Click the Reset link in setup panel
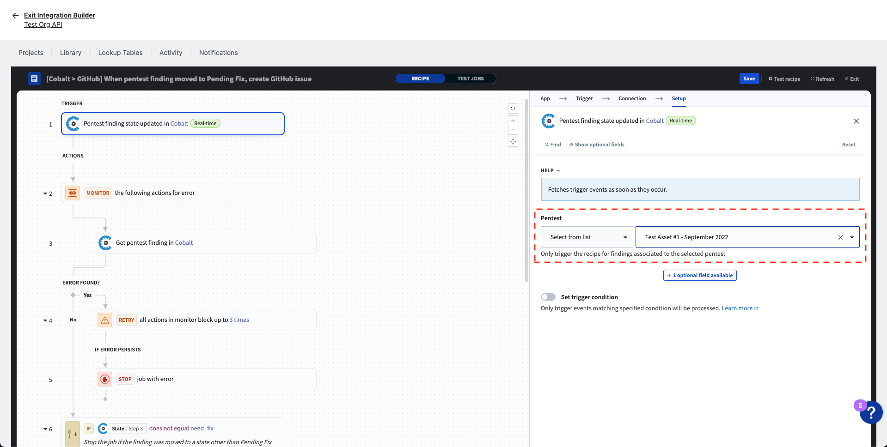The image size is (887, 447). (849, 145)
